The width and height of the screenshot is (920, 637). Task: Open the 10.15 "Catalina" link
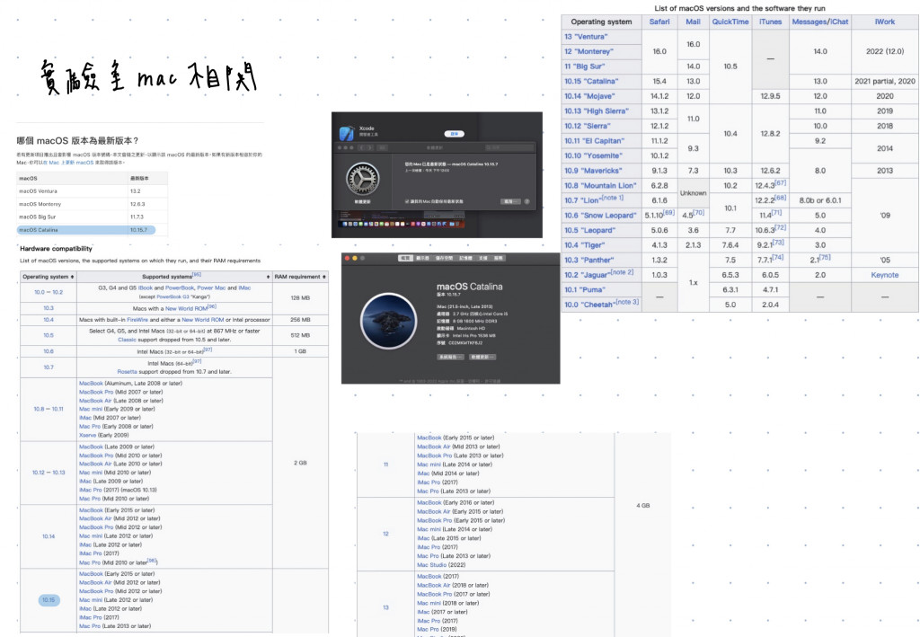[591, 81]
